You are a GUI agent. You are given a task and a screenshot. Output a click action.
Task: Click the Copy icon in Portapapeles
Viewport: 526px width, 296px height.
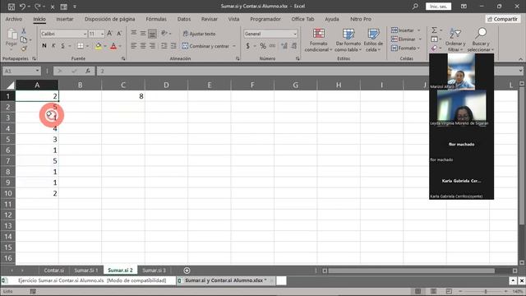[24, 40]
